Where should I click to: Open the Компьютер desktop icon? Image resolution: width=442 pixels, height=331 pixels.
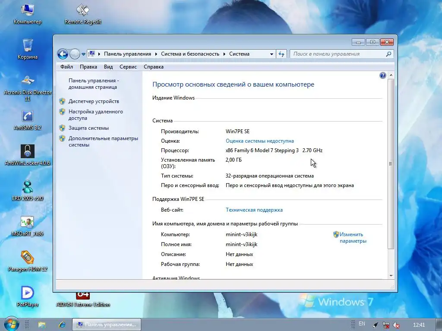point(27,14)
